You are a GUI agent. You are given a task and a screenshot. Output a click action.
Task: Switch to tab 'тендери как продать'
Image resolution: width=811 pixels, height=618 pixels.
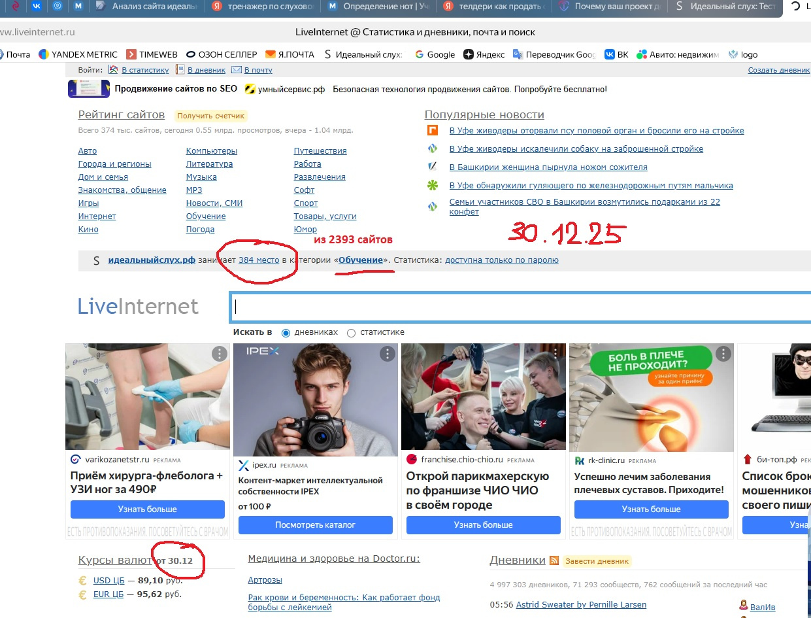tap(495, 7)
